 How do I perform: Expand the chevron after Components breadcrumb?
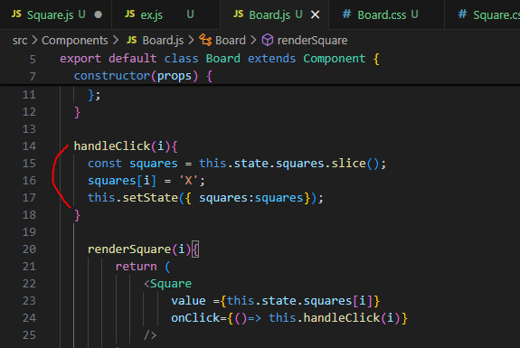point(115,41)
